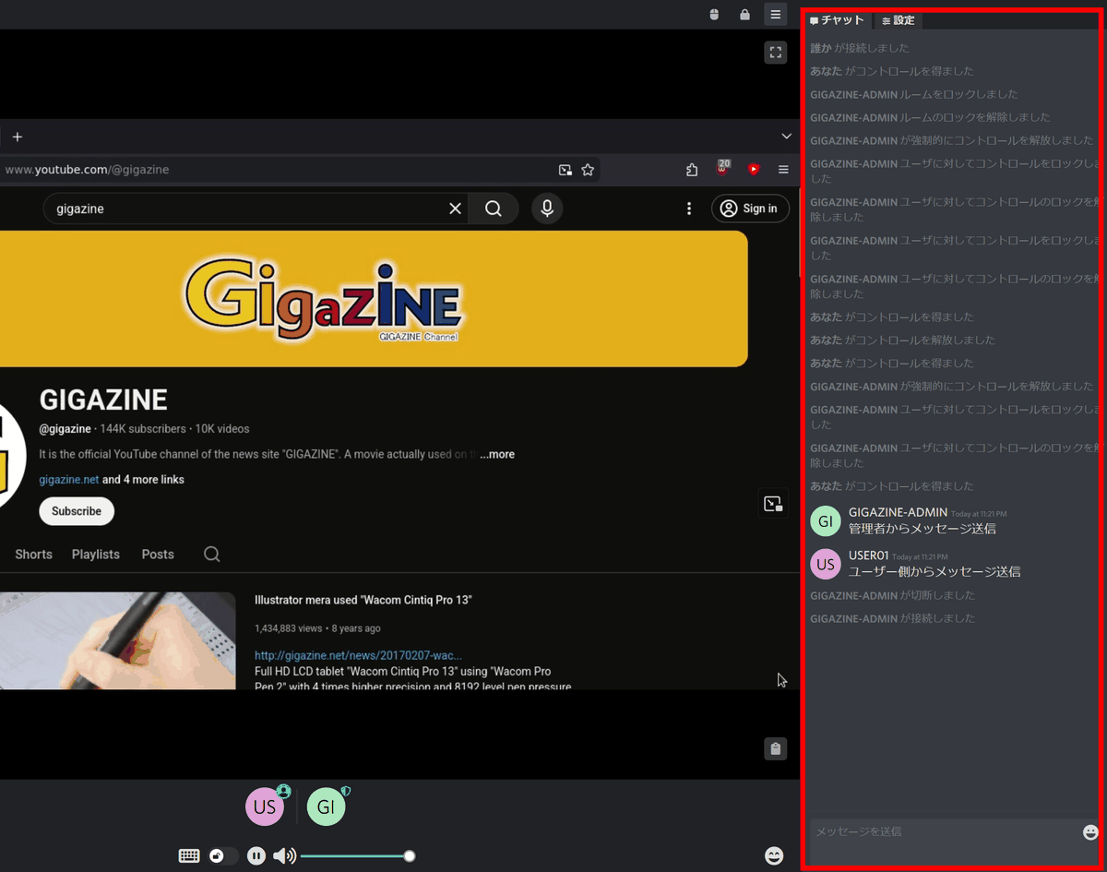This screenshot has height=872, width=1107.
Task: Search YouTube by voice with the microphone
Action: 547,209
